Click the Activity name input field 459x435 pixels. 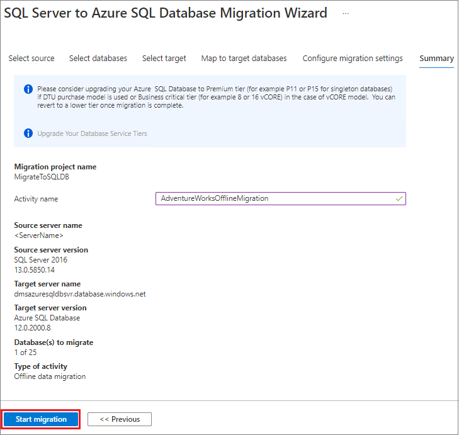tap(280, 198)
